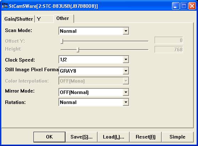Click the Offset Y value field

coord(168,40)
